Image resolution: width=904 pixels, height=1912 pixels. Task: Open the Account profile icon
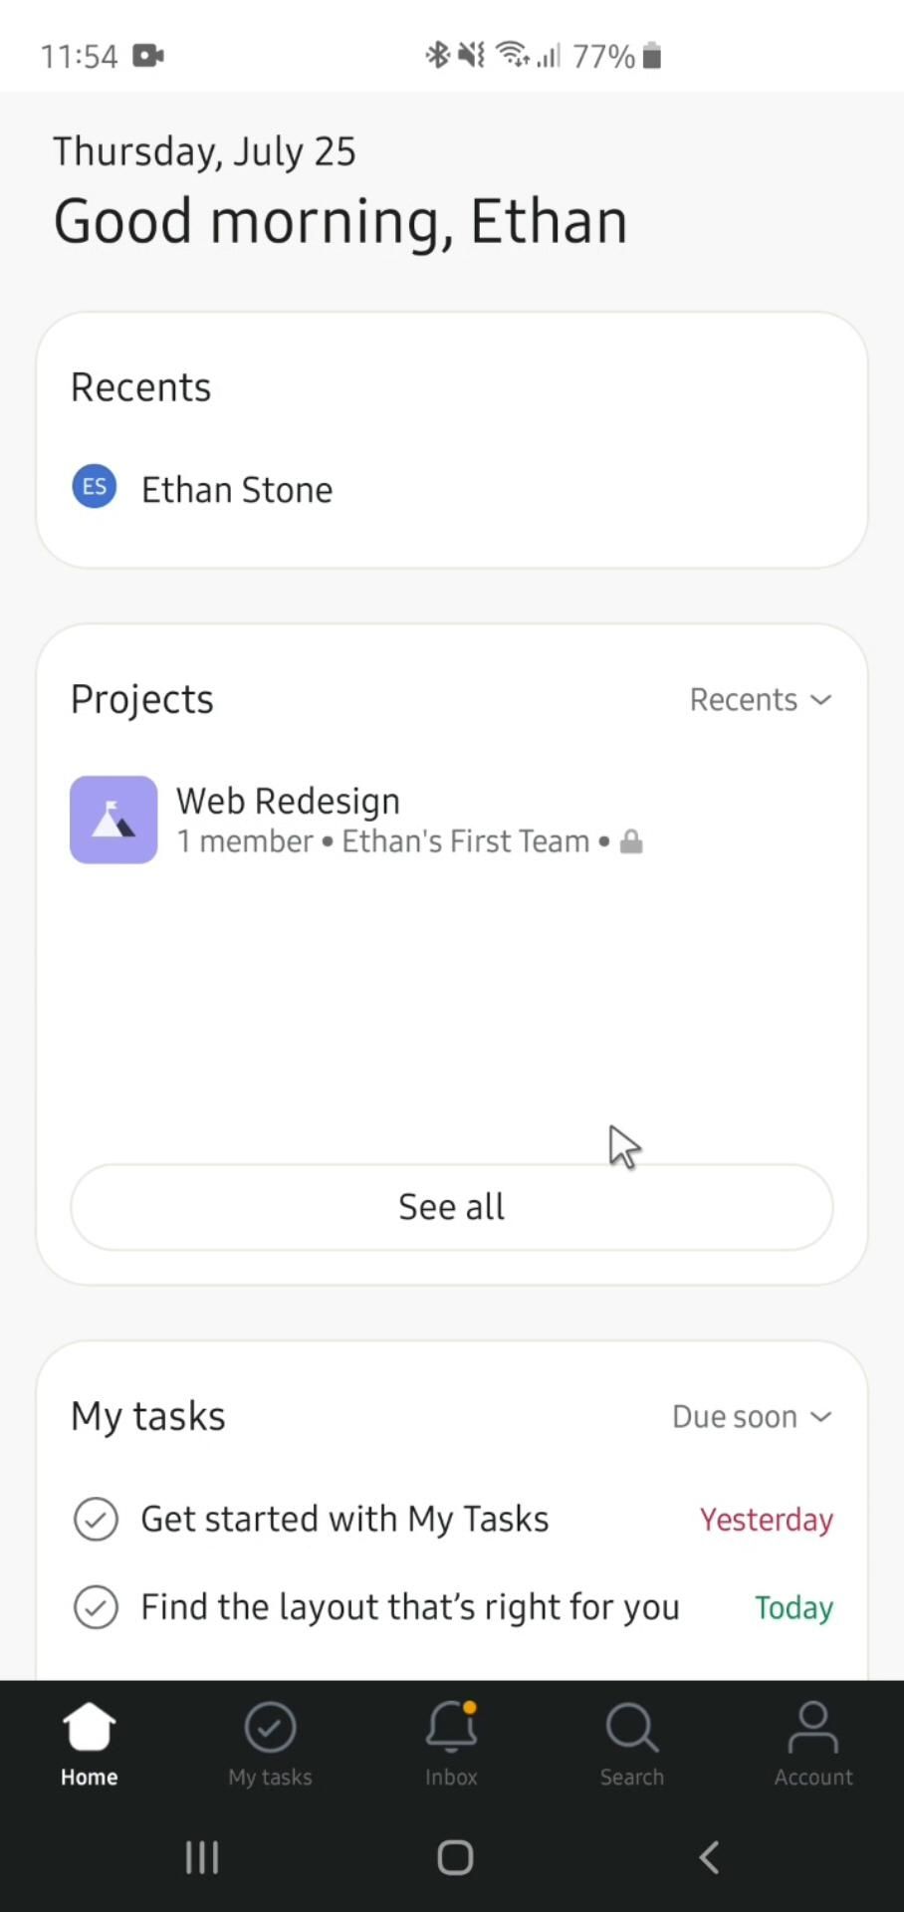(x=813, y=1728)
